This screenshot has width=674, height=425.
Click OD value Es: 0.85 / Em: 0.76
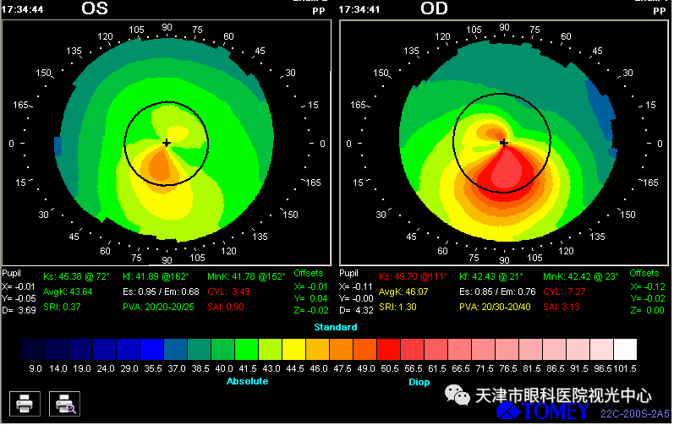[x=497, y=292]
